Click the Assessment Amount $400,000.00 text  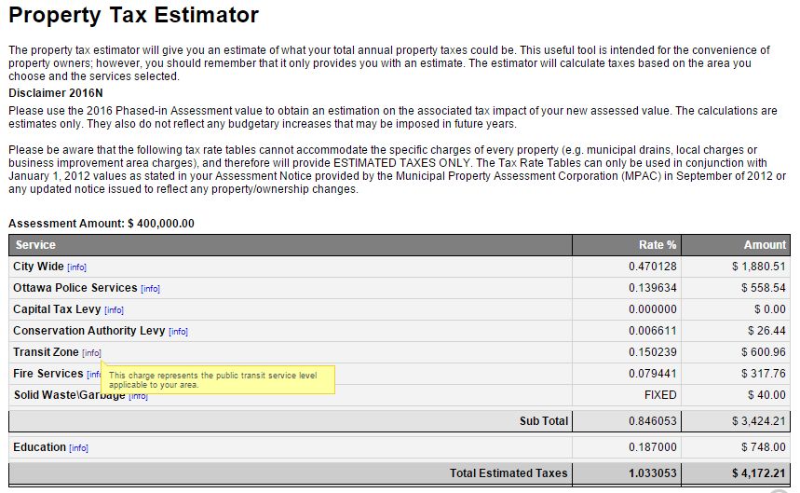[102, 224]
